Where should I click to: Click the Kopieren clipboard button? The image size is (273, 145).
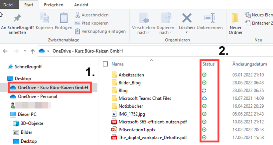coord(44,21)
